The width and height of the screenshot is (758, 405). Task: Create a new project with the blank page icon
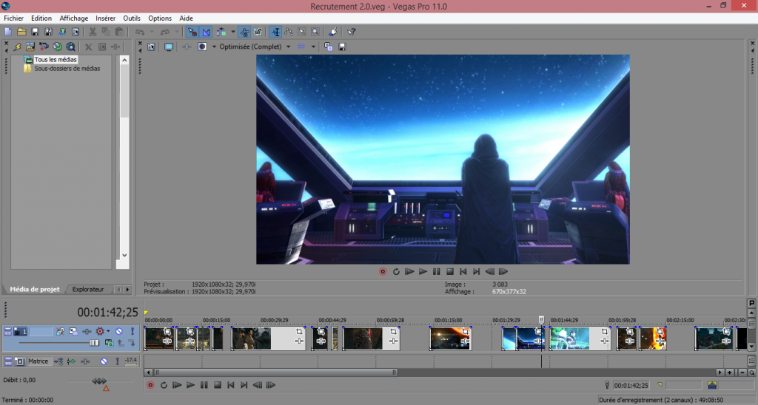tap(8, 32)
